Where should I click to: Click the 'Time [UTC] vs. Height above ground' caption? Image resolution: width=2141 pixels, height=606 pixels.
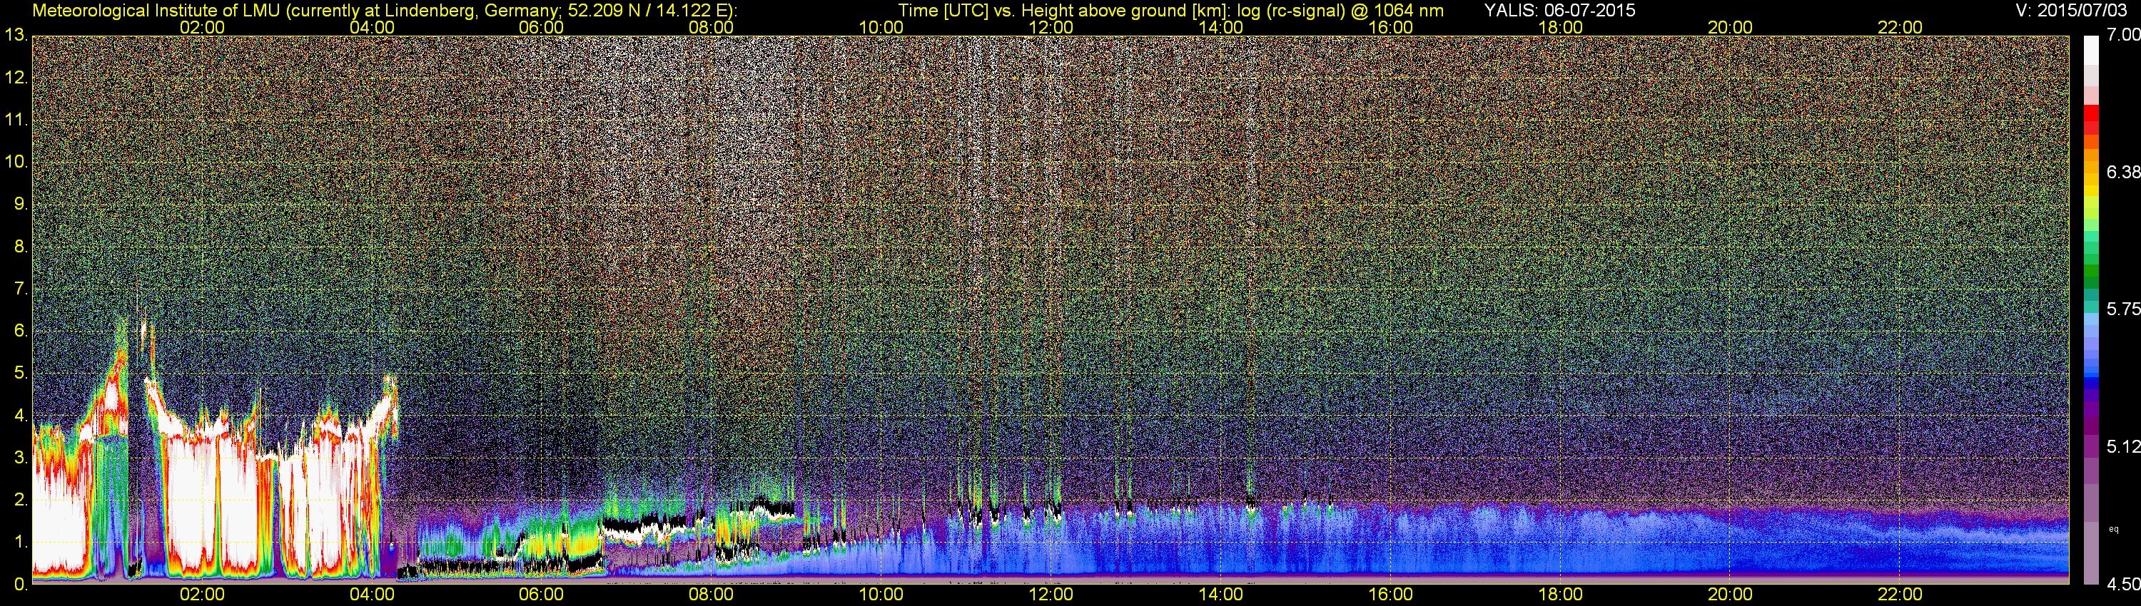pyautogui.click(x=1170, y=10)
